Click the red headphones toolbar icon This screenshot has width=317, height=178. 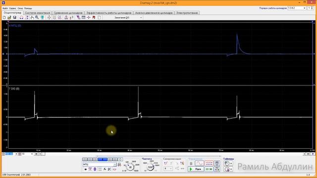point(21,18)
